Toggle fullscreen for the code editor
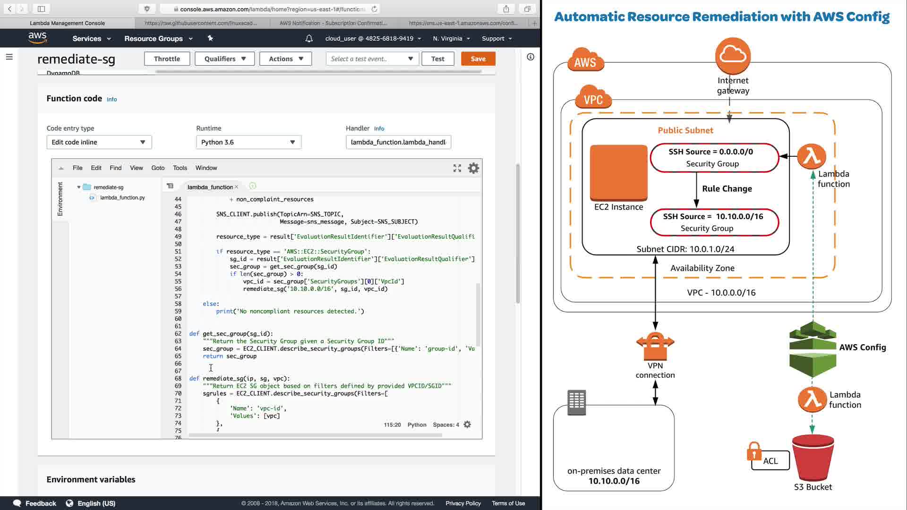The width and height of the screenshot is (907, 510). coord(457,169)
